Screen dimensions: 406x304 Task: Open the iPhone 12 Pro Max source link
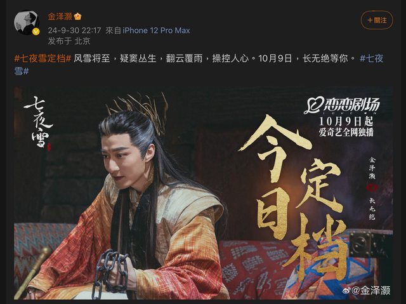pyautogui.click(x=156, y=30)
